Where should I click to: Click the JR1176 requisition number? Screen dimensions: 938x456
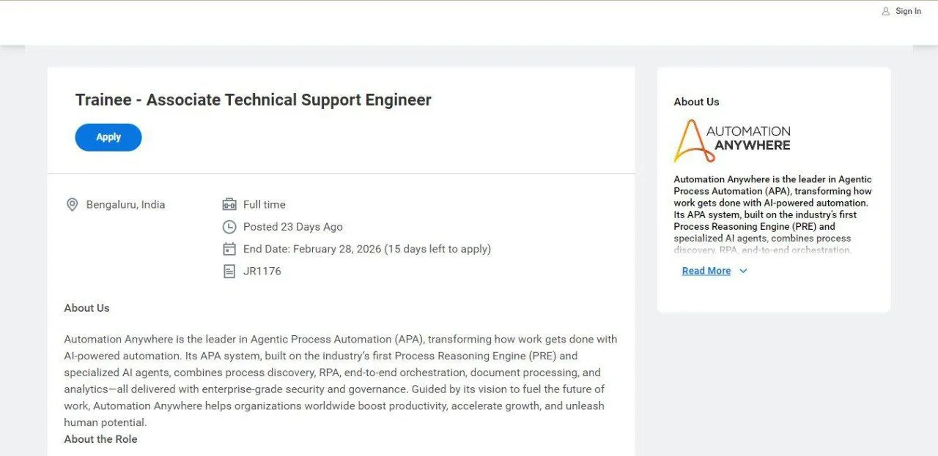tap(262, 272)
